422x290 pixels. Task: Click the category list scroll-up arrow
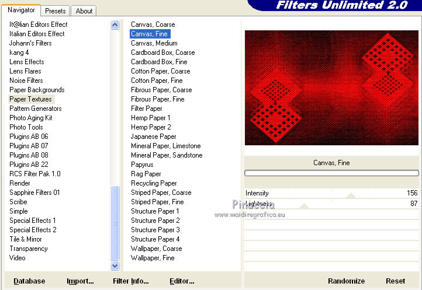point(115,25)
